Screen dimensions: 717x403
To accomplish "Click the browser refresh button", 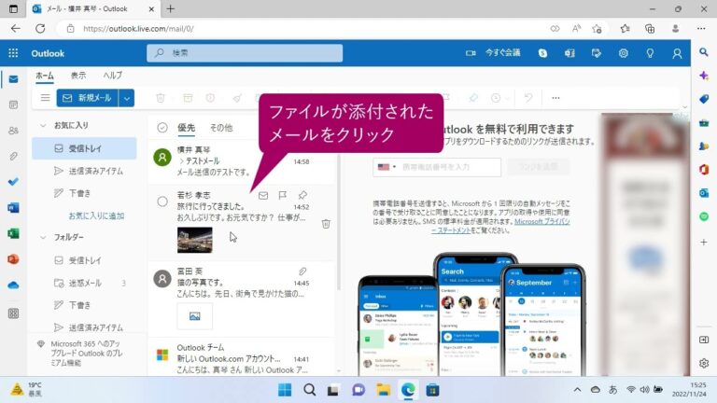I will (x=40, y=28).
